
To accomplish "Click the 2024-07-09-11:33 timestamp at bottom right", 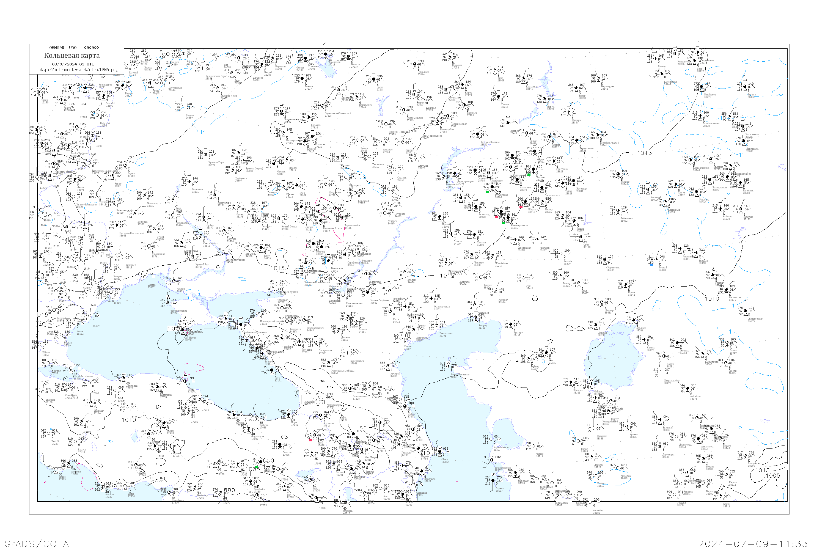I will (x=753, y=544).
